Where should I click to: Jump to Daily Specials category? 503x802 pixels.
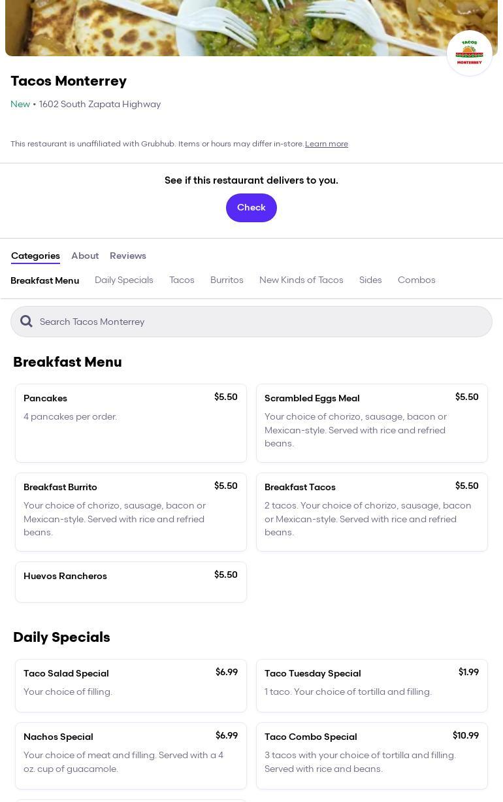tap(124, 280)
